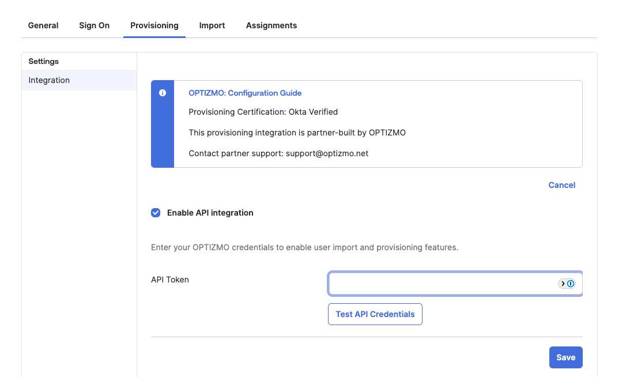Image resolution: width=630 pixels, height=377 pixels.
Task: Open the Assignments tab
Action: click(271, 25)
